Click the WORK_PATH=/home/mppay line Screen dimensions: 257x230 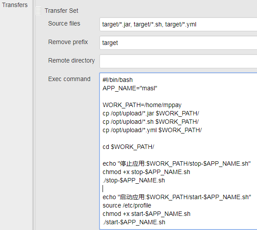click(142, 105)
